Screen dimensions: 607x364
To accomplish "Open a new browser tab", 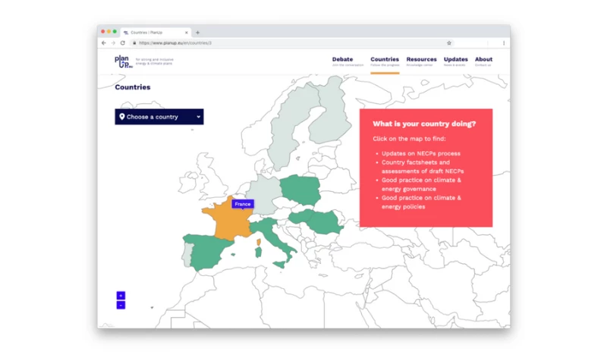I will point(198,33).
